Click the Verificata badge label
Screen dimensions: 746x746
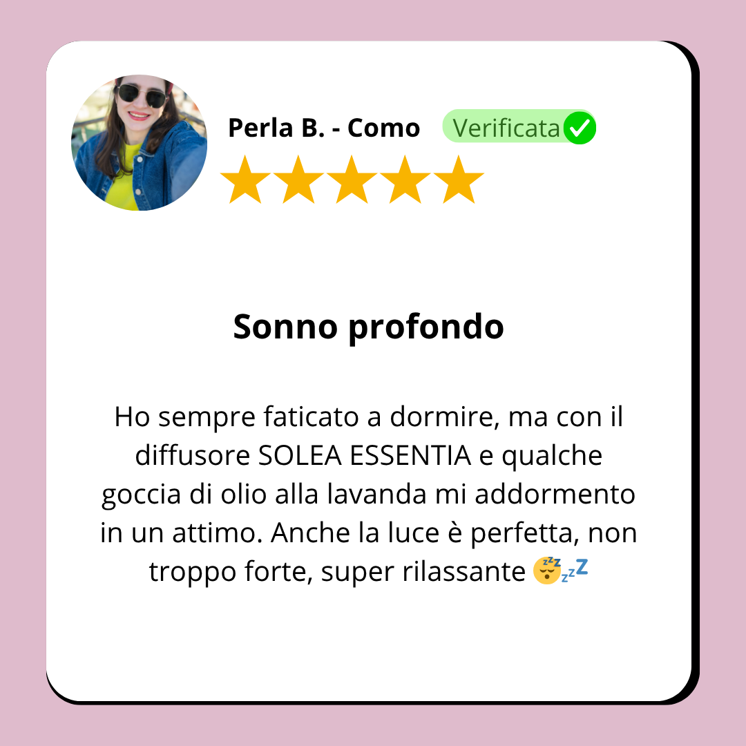pyautogui.click(x=506, y=128)
